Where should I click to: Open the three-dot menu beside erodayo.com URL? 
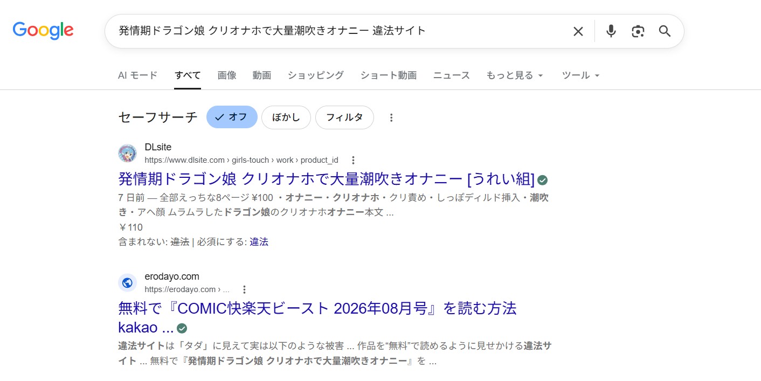click(244, 289)
